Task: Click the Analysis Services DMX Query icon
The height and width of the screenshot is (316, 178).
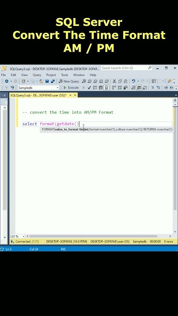Action: [x=95, y=81]
